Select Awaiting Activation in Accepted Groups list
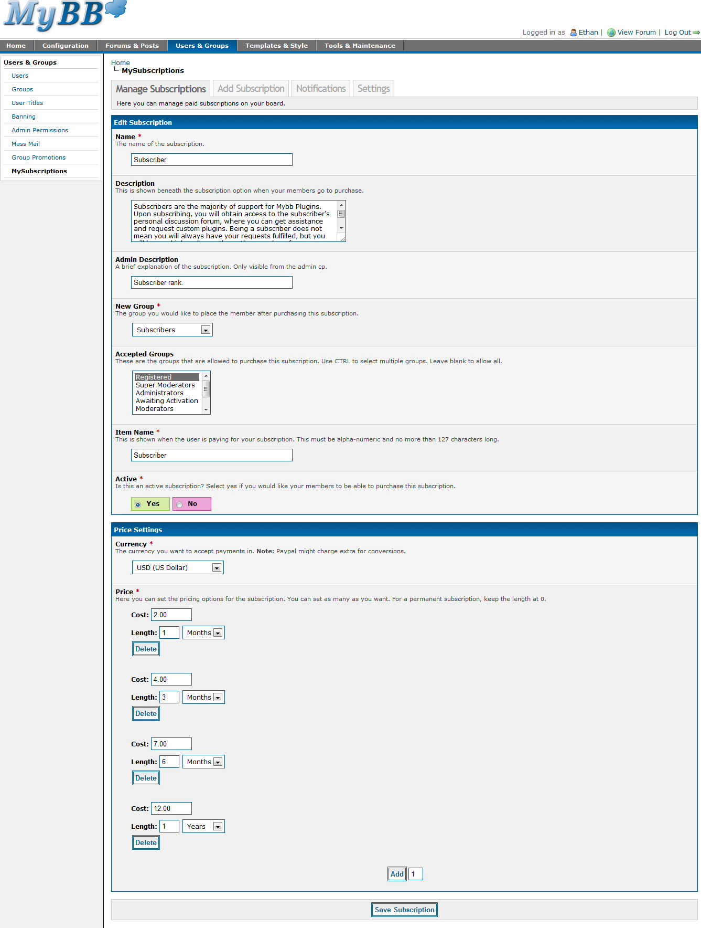This screenshot has width=701, height=928. coord(167,401)
